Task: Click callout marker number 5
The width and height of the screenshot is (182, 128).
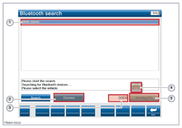Action: pyautogui.click(x=171, y=99)
